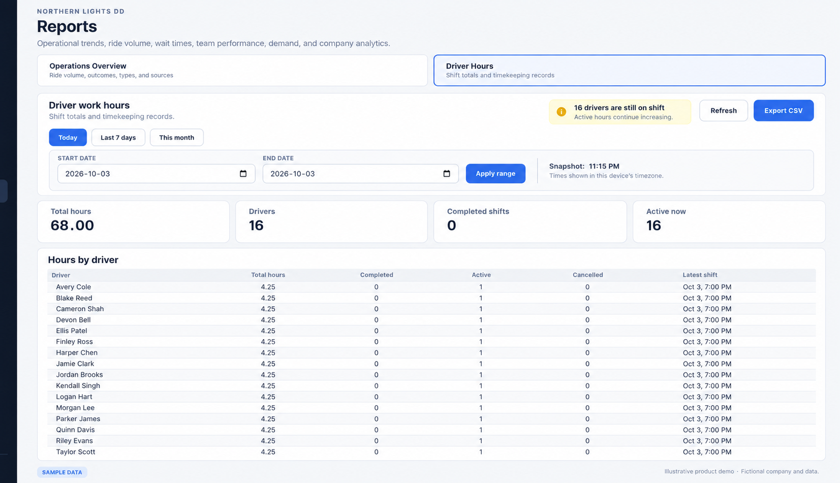Select the Driver Hours tab

629,70
